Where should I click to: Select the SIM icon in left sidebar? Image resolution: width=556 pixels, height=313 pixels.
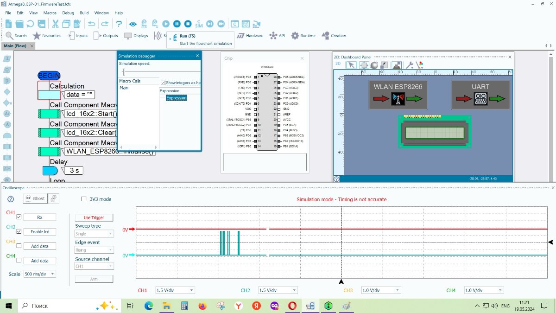pyautogui.click(x=7, y=169)
